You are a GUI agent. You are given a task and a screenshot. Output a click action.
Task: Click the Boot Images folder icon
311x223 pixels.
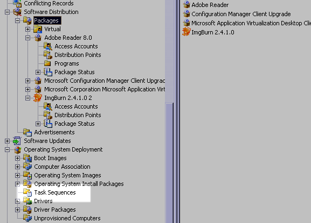[27, 158]
